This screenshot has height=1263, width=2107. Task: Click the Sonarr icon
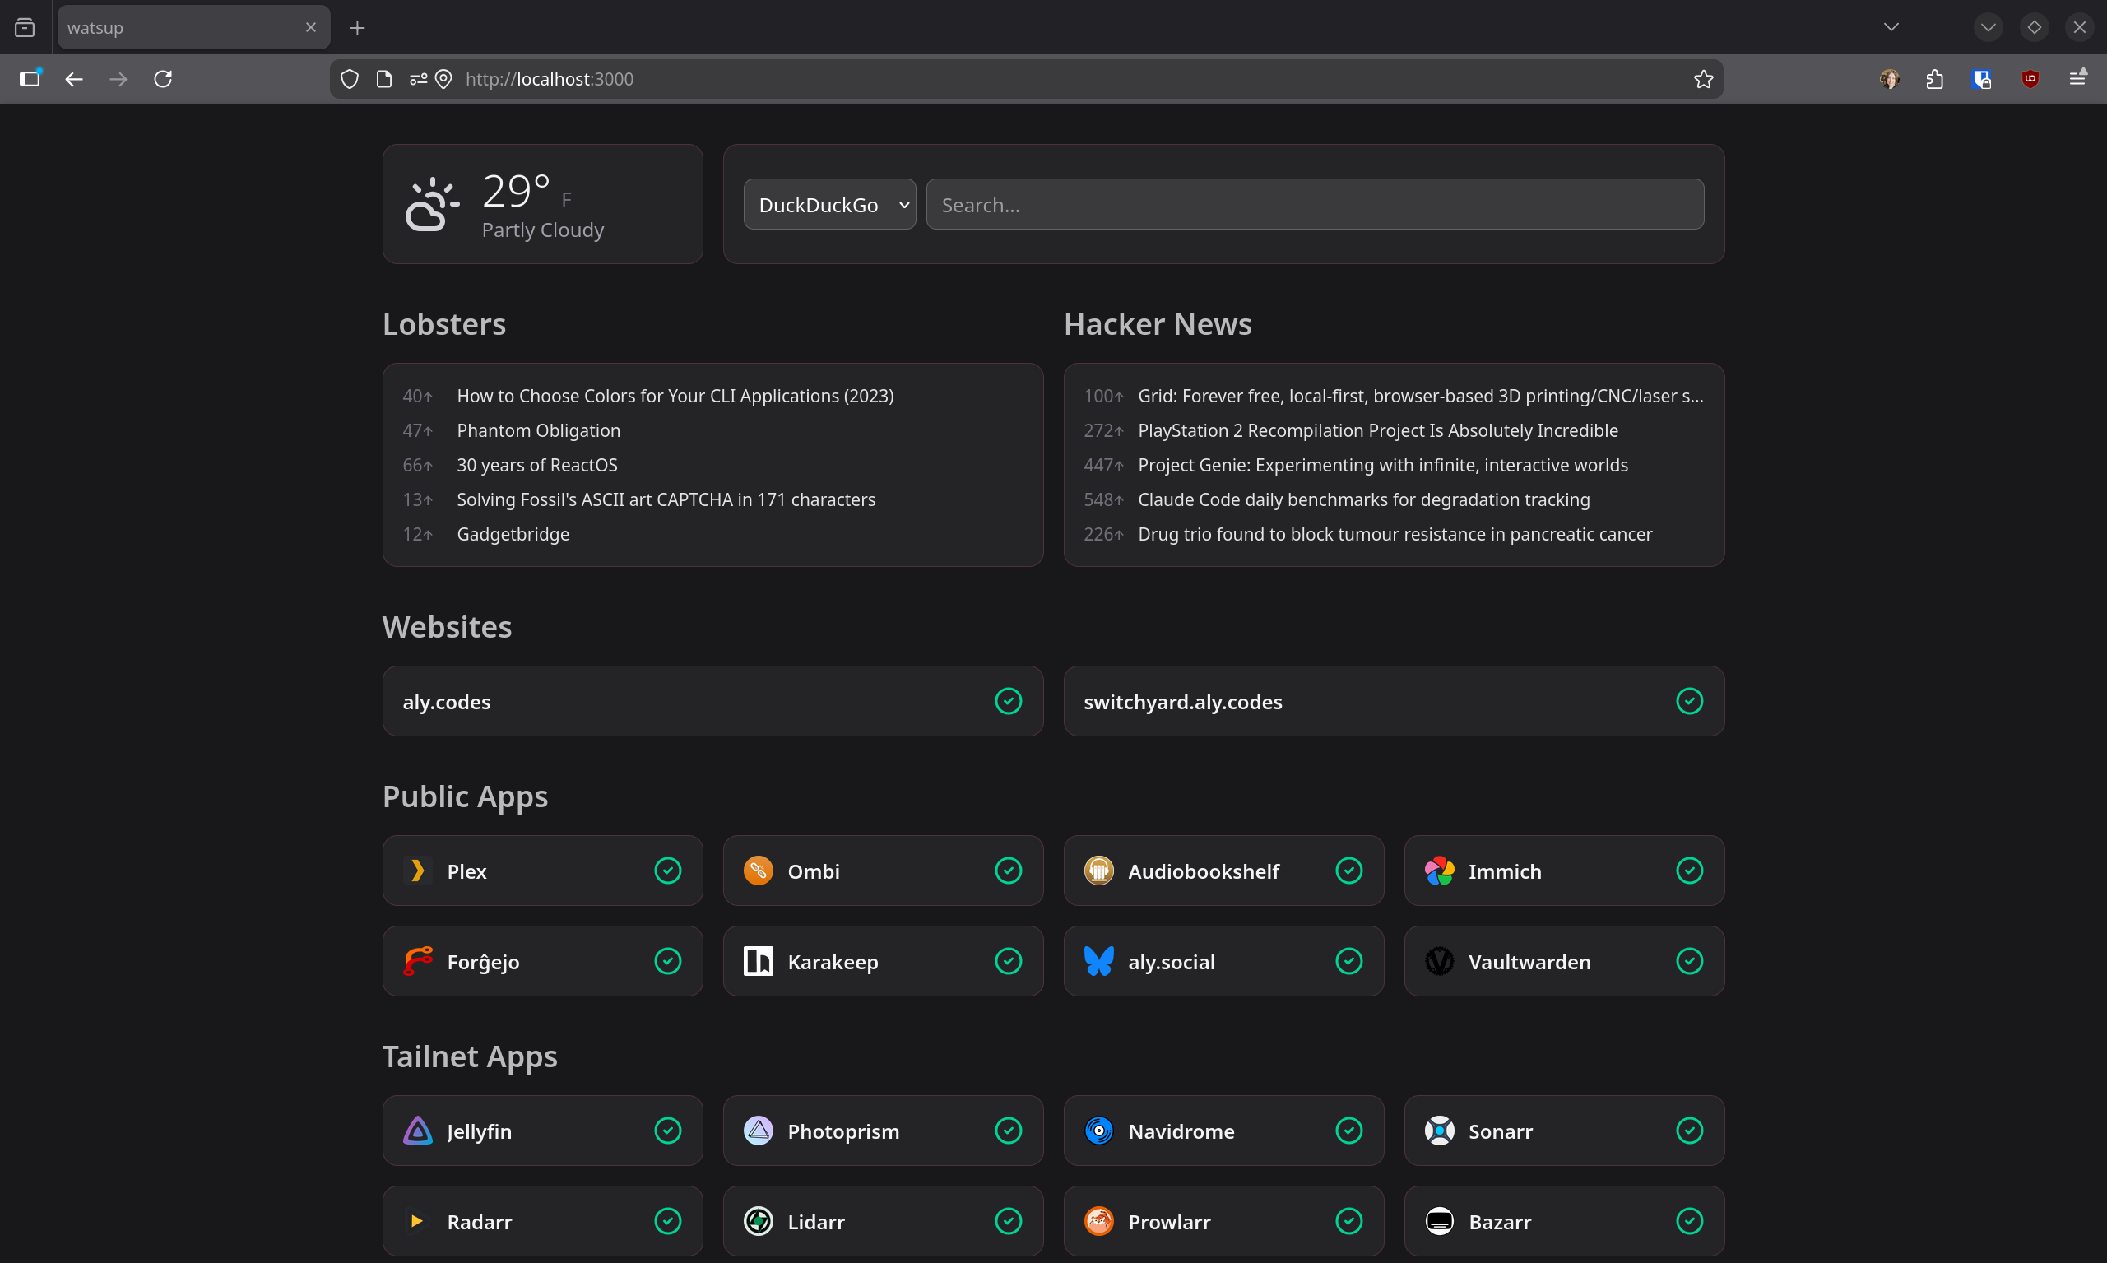pyautogui.click(x=1439, y=1131)
